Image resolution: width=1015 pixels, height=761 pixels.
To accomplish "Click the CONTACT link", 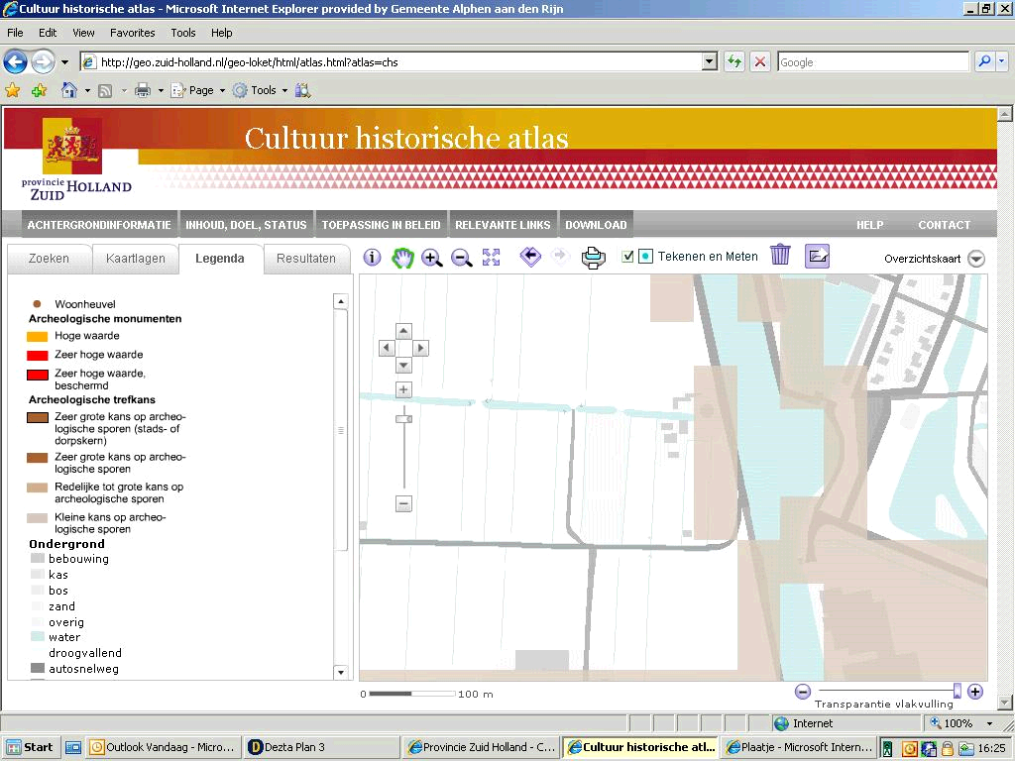I will [x=944, y=225].
